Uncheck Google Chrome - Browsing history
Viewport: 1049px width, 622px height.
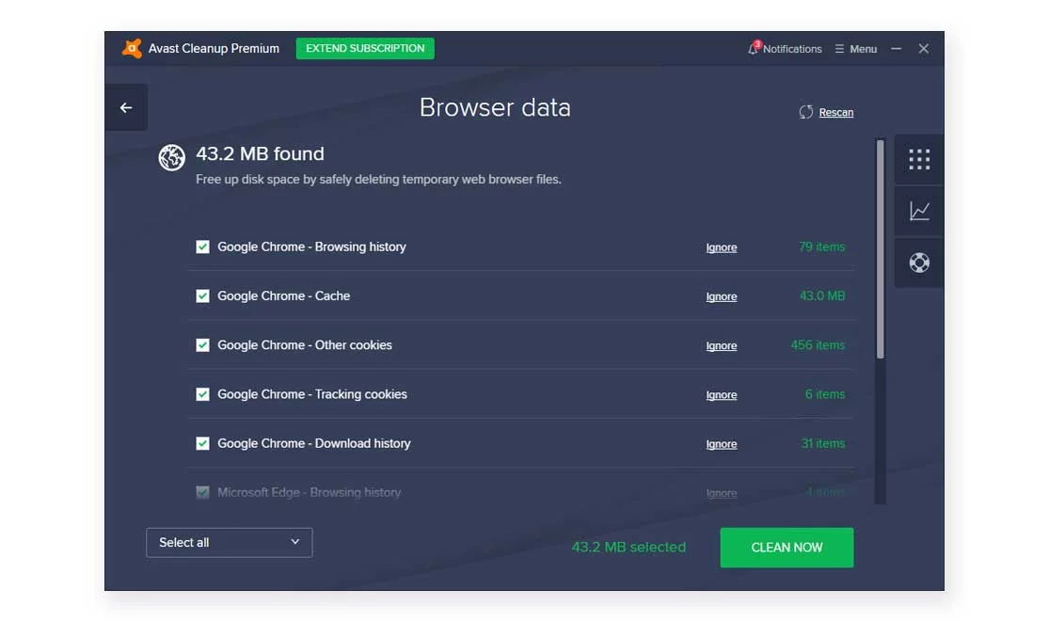click(x=202, y=247)
